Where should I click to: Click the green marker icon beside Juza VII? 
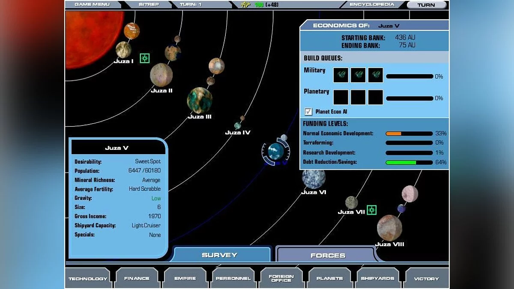point(371,210)
